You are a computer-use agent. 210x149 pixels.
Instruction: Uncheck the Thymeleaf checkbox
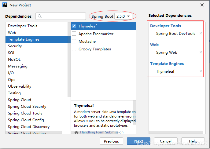[74, 26]
